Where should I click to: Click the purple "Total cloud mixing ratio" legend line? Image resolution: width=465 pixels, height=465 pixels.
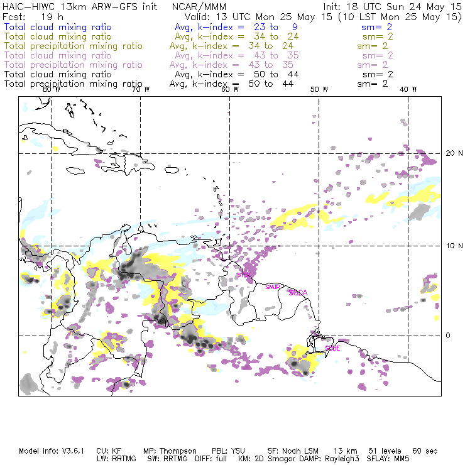click(x=58, y=55)
